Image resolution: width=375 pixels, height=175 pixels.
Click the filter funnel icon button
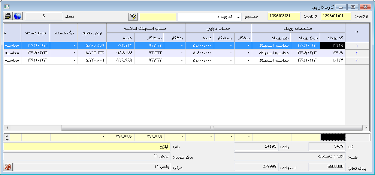[133, 16]
